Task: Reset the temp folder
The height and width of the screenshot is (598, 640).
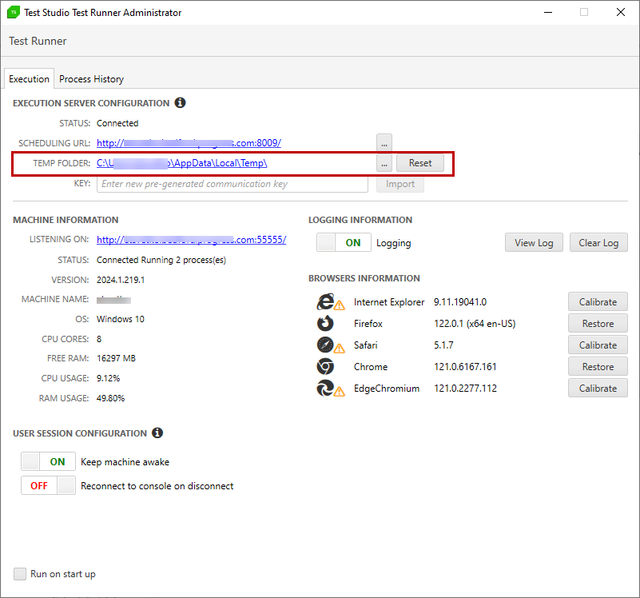Action: (420, 163)
